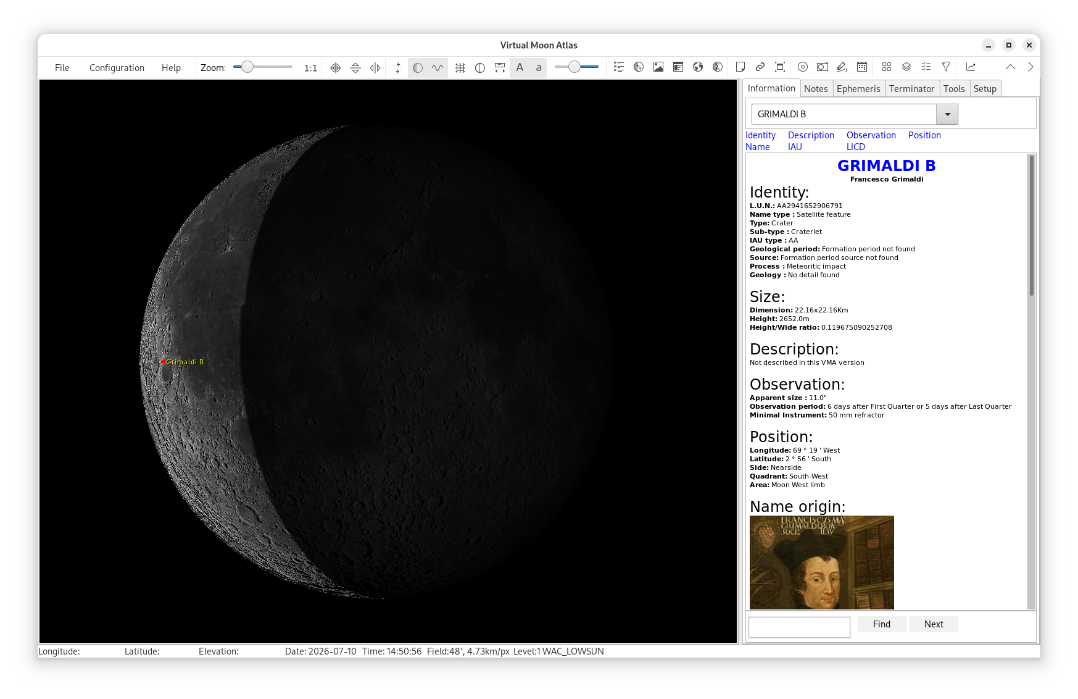Screen dimensions: 1078x699
Task: Click the Francesco Grimaldi portrait image
Action: point(821,563)
